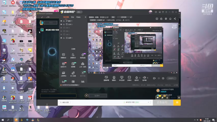
Task: Open the 弹幕助手 tool in the toolbox
Action: (x=63, y=56)
